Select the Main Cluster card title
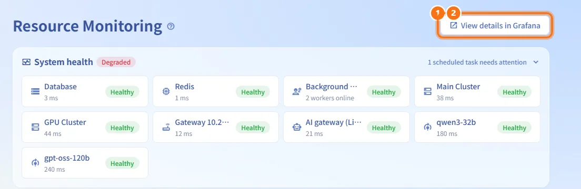The image size is (581, 189). pyautogui.click(x=458, y=87)
